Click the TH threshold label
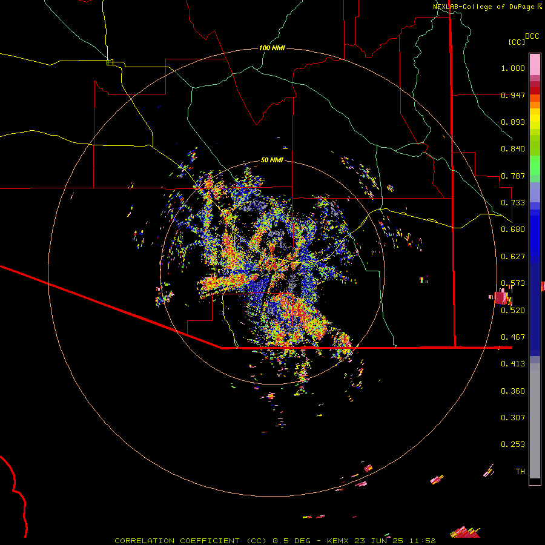The image size is (545, 545). coord(520,471)
